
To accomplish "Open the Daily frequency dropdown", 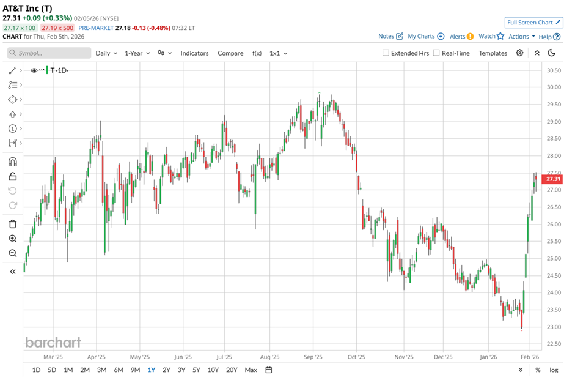I will 106,53.
